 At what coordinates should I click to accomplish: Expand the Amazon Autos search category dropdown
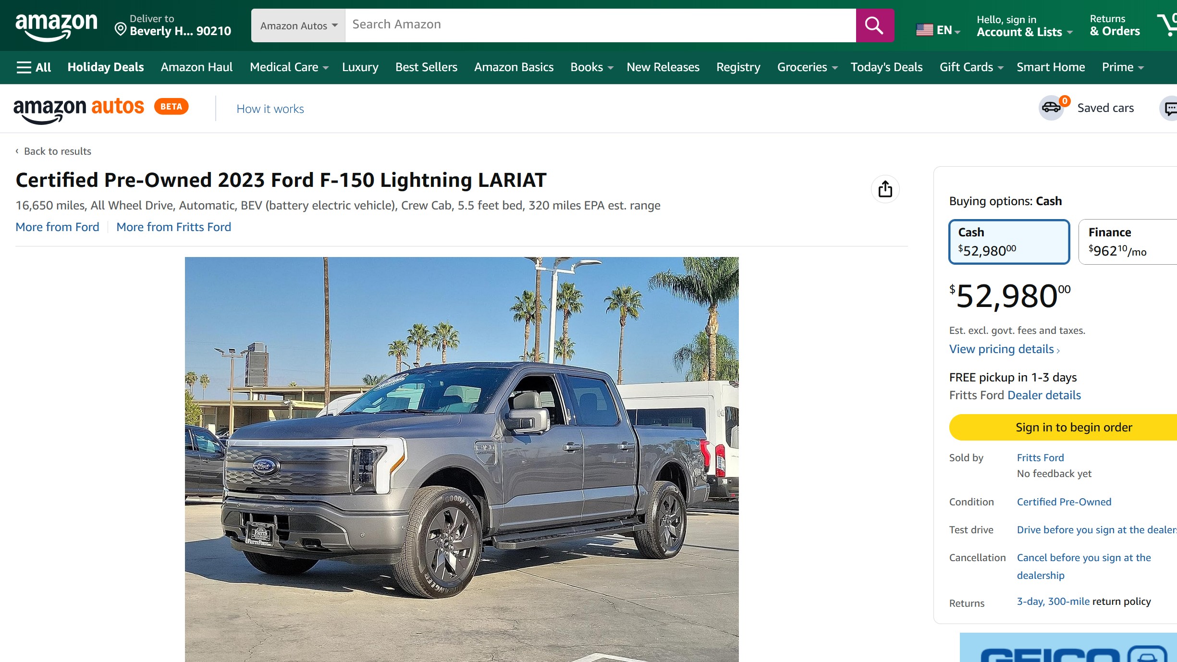(298, 25)
